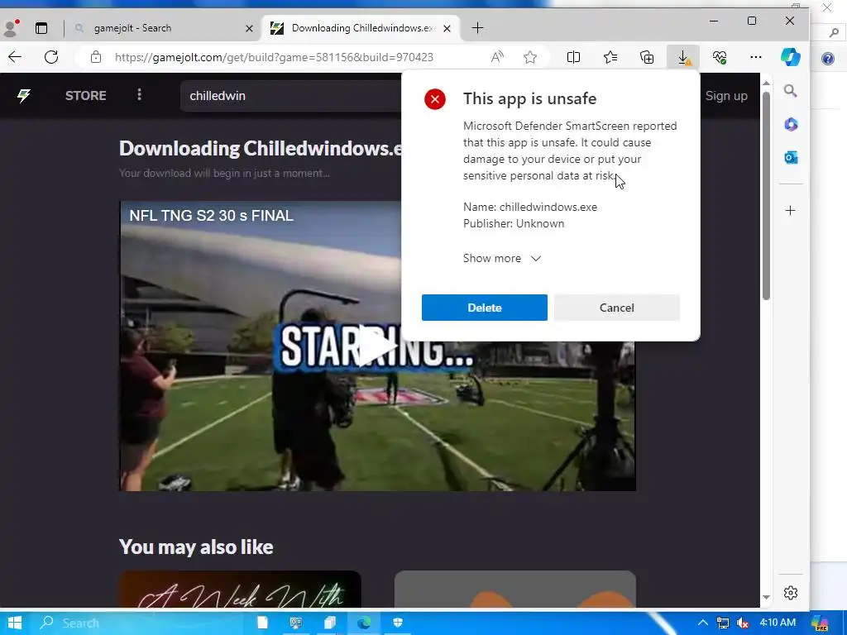
Task: Open the Game Jolt vertical dots menu
Action: (x=139, y=95)
